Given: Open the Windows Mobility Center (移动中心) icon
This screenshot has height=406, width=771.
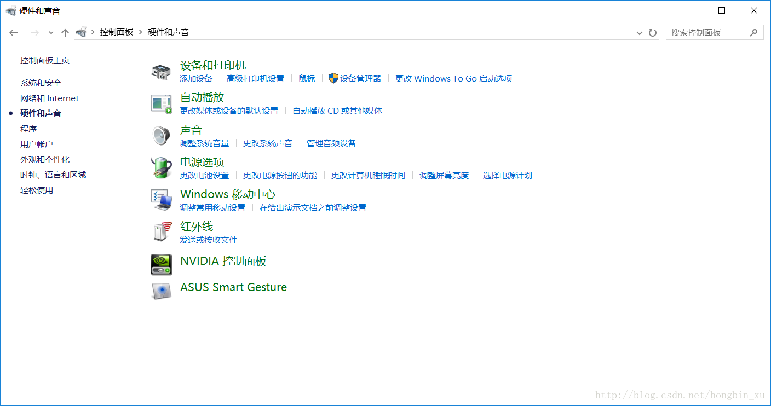Looking at the screenshot, I should coord(162,200).
